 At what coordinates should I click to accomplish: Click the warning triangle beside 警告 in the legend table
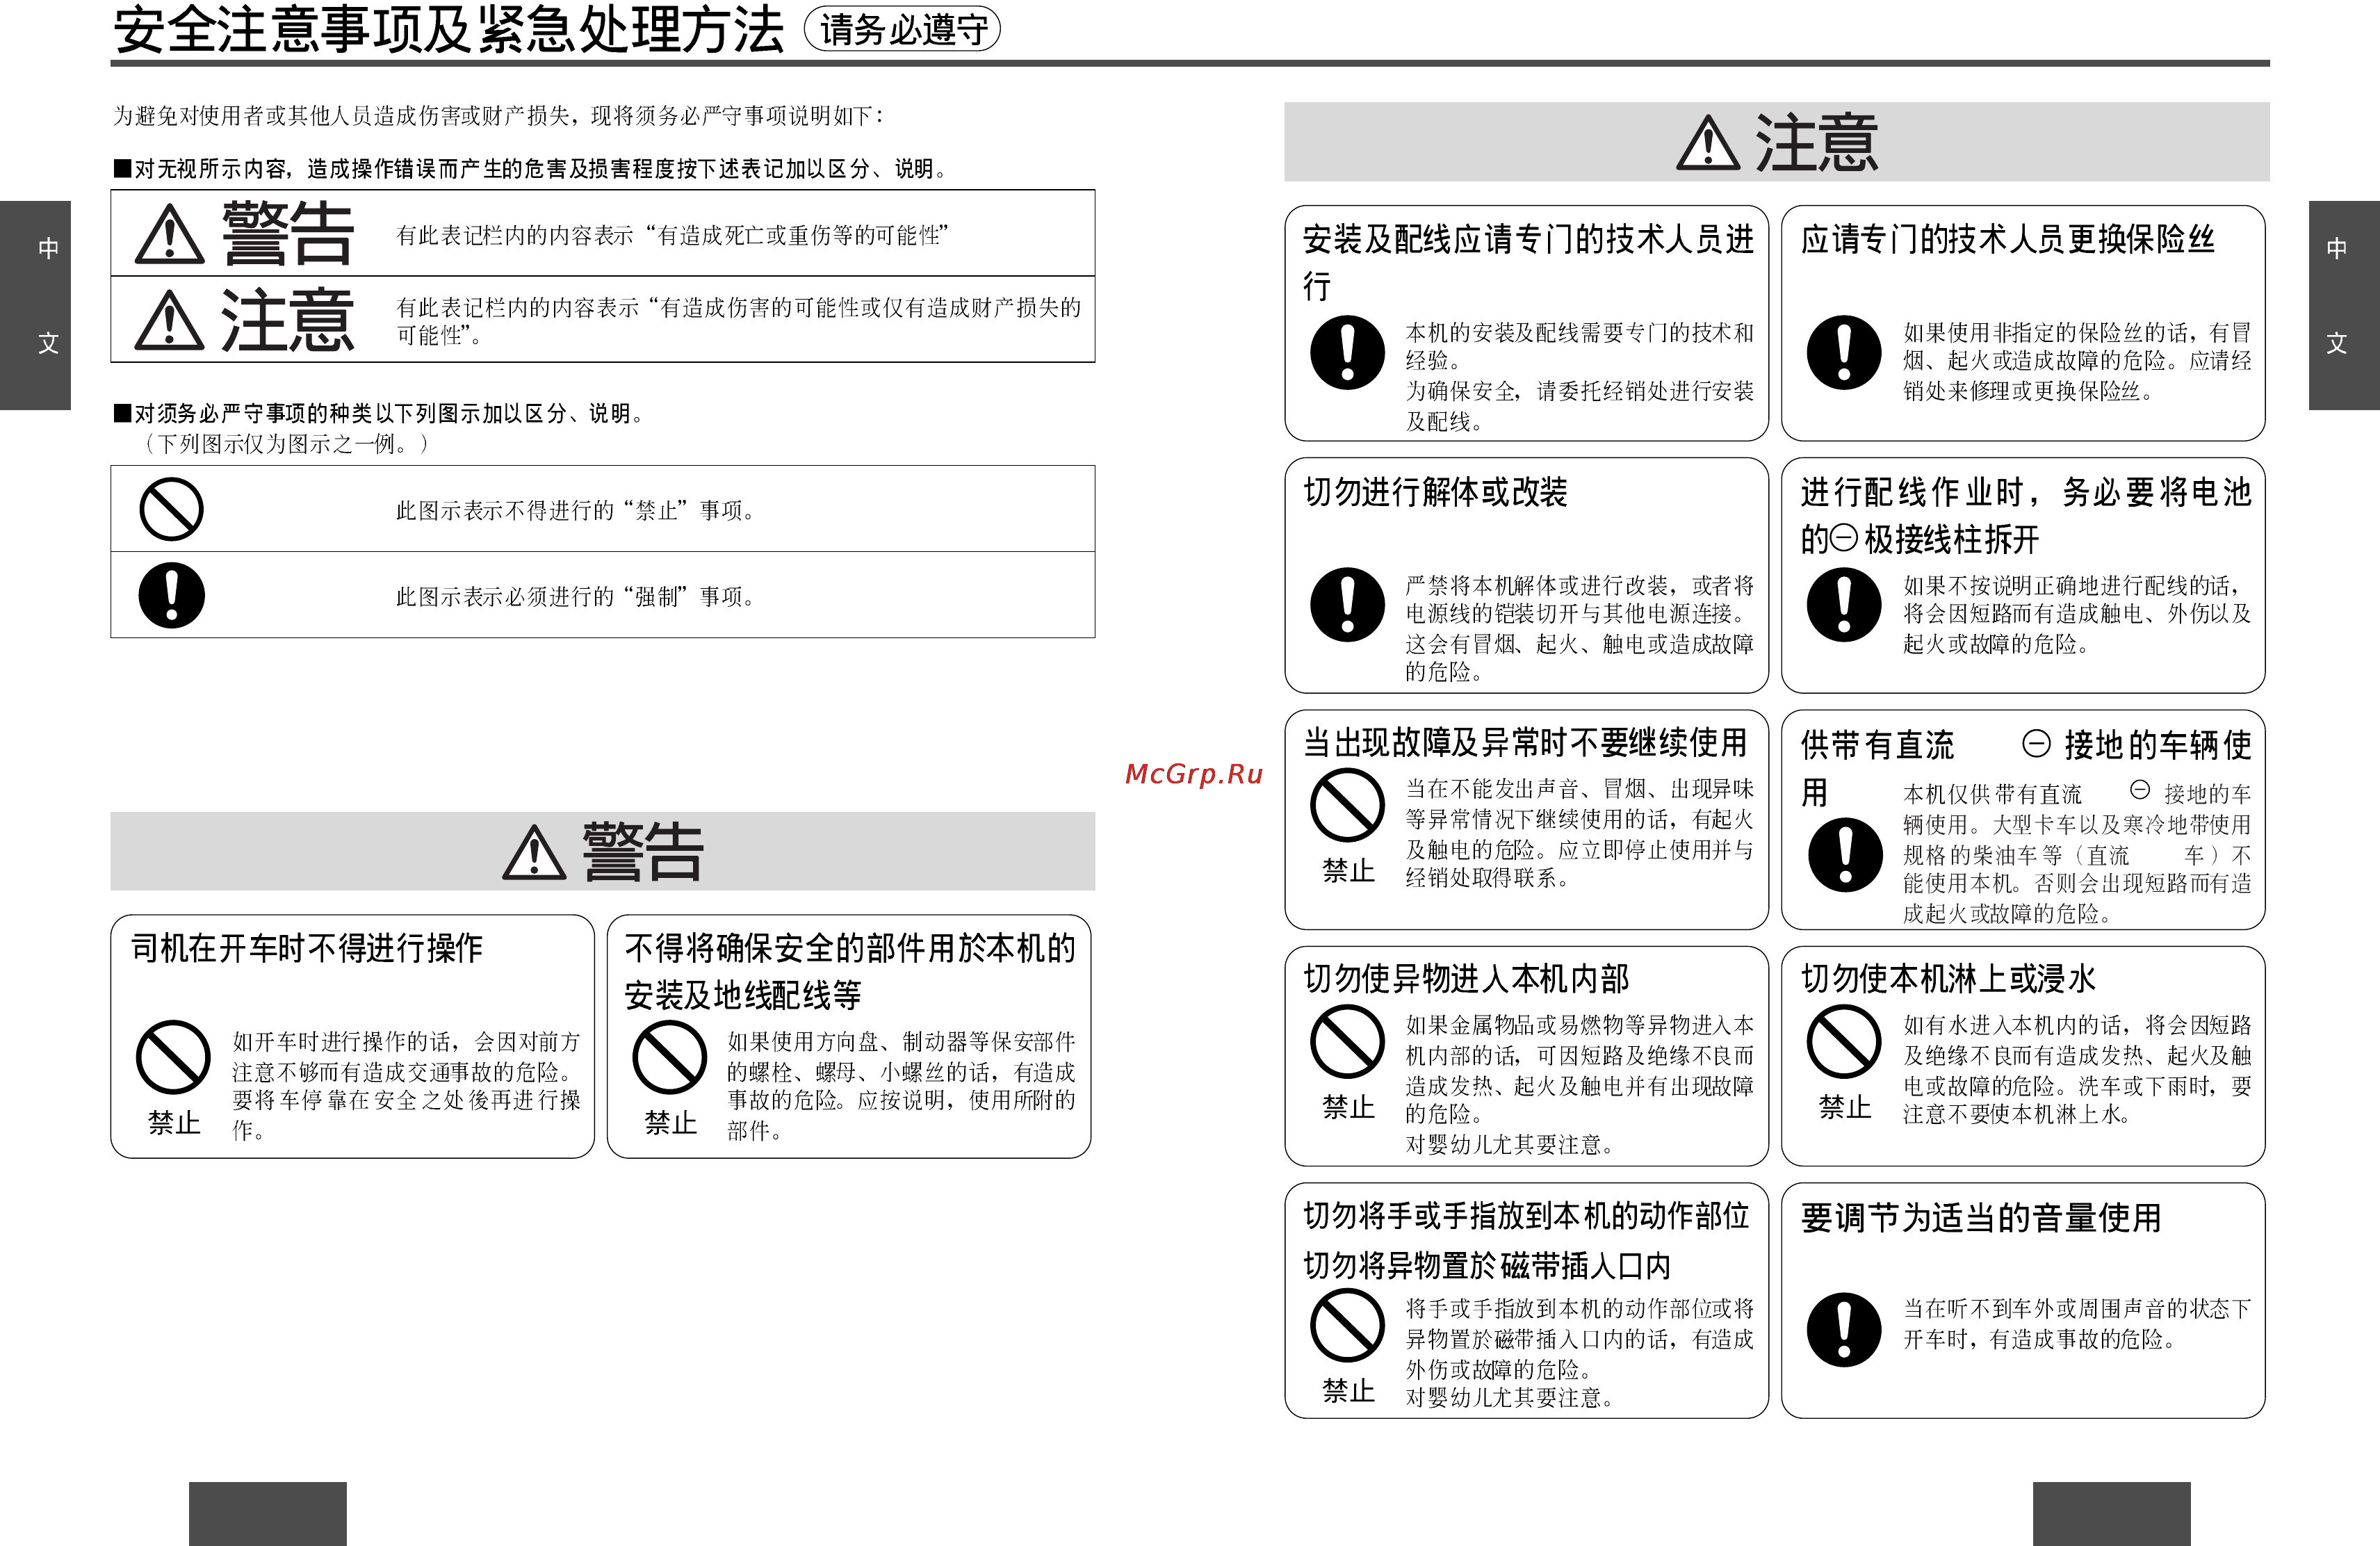point(170,234)
